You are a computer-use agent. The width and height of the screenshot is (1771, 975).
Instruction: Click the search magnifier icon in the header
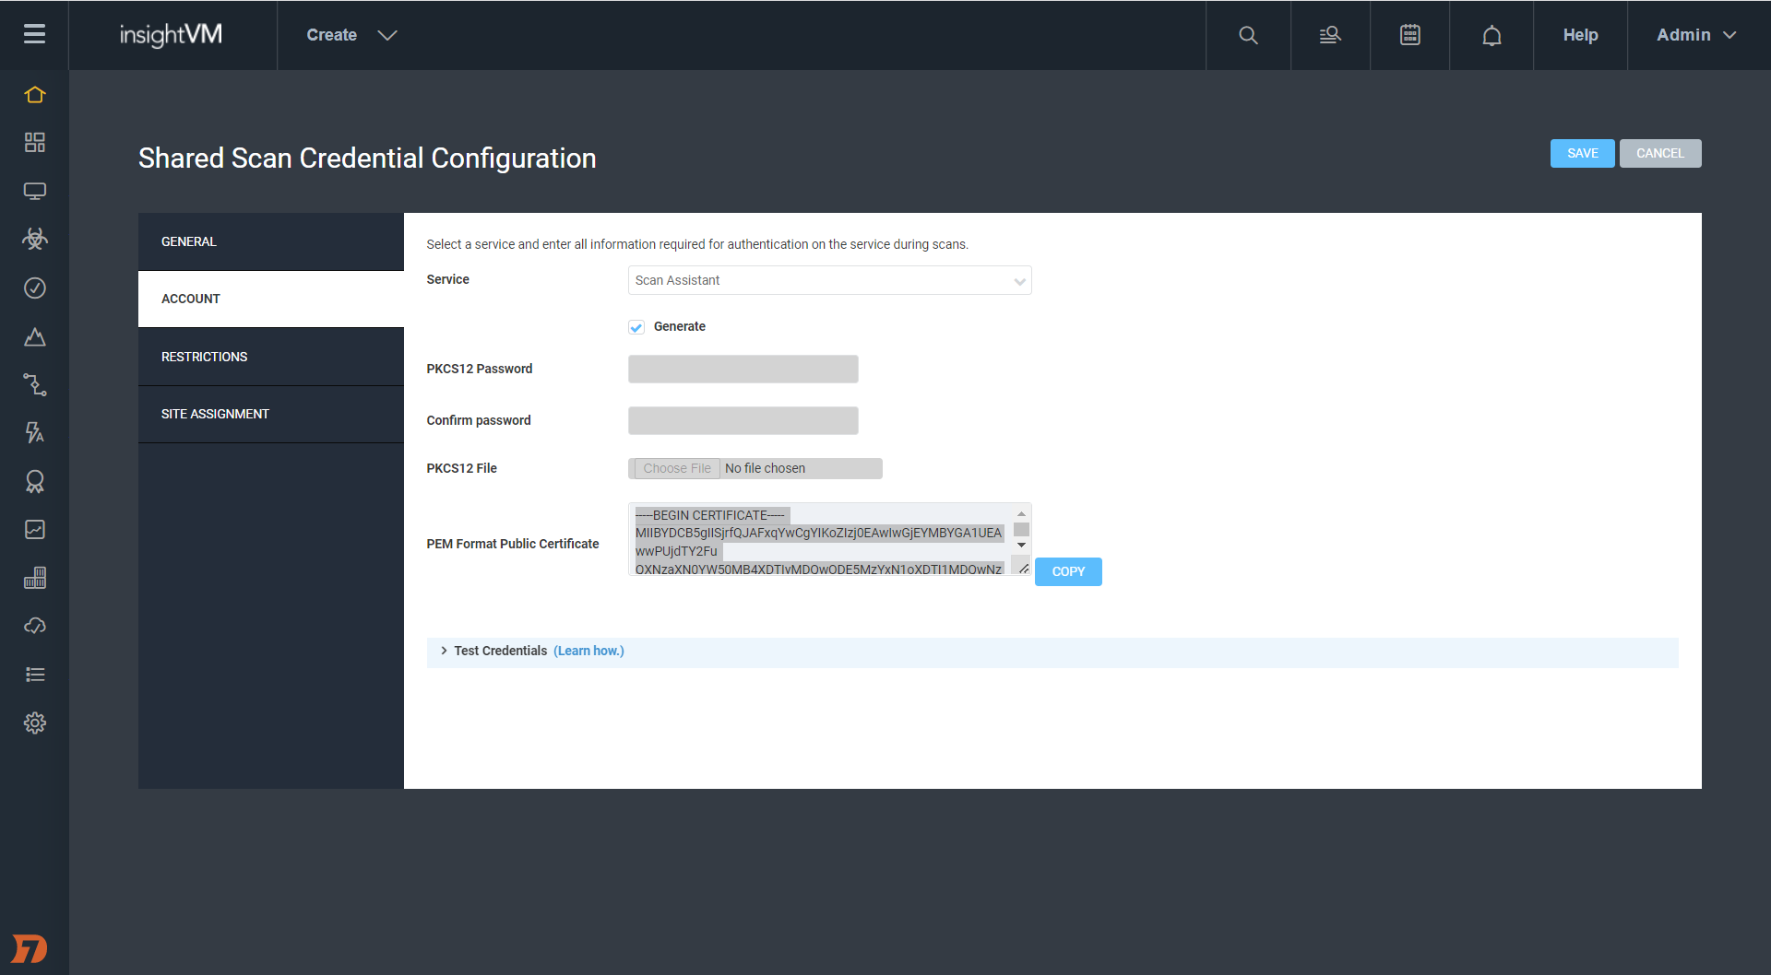click(x=1247, y=35)
